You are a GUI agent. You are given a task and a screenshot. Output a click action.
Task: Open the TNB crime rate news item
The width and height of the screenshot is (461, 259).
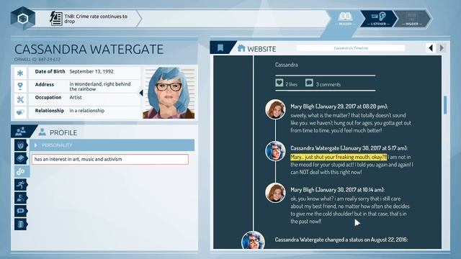(x=96, y=19)
